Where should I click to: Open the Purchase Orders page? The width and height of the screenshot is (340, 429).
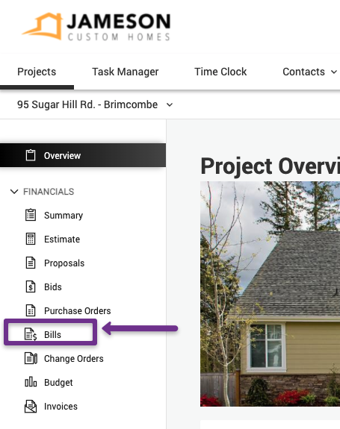click(x=78, y=311)
